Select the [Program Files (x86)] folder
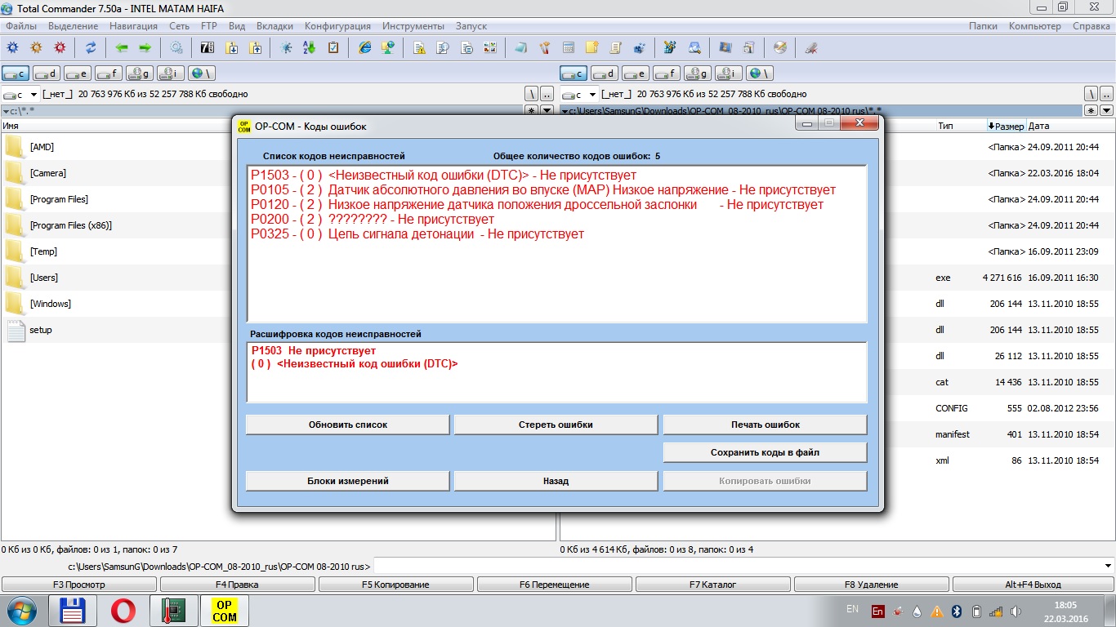The width and height of the screenshot is (1116, 627). (x=70, y=225)
